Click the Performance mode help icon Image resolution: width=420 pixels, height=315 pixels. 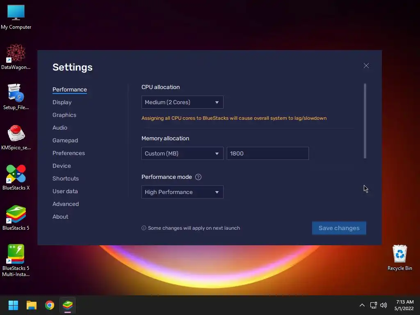[198, 177]
